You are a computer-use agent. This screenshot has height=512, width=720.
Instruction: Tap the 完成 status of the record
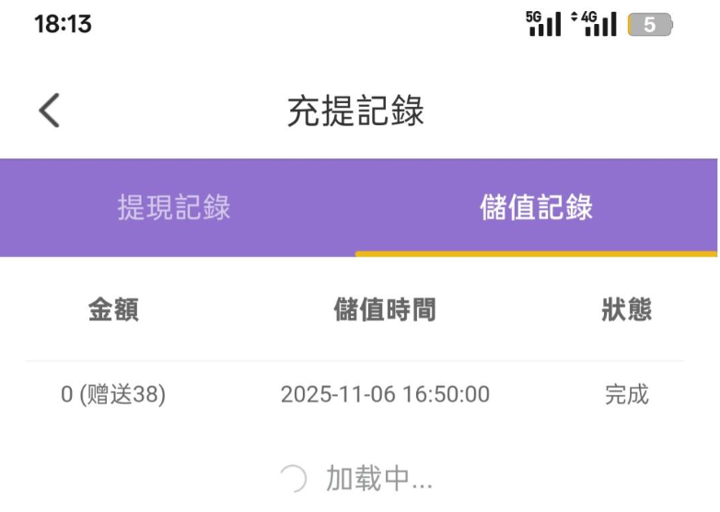(x=626, y=395)
